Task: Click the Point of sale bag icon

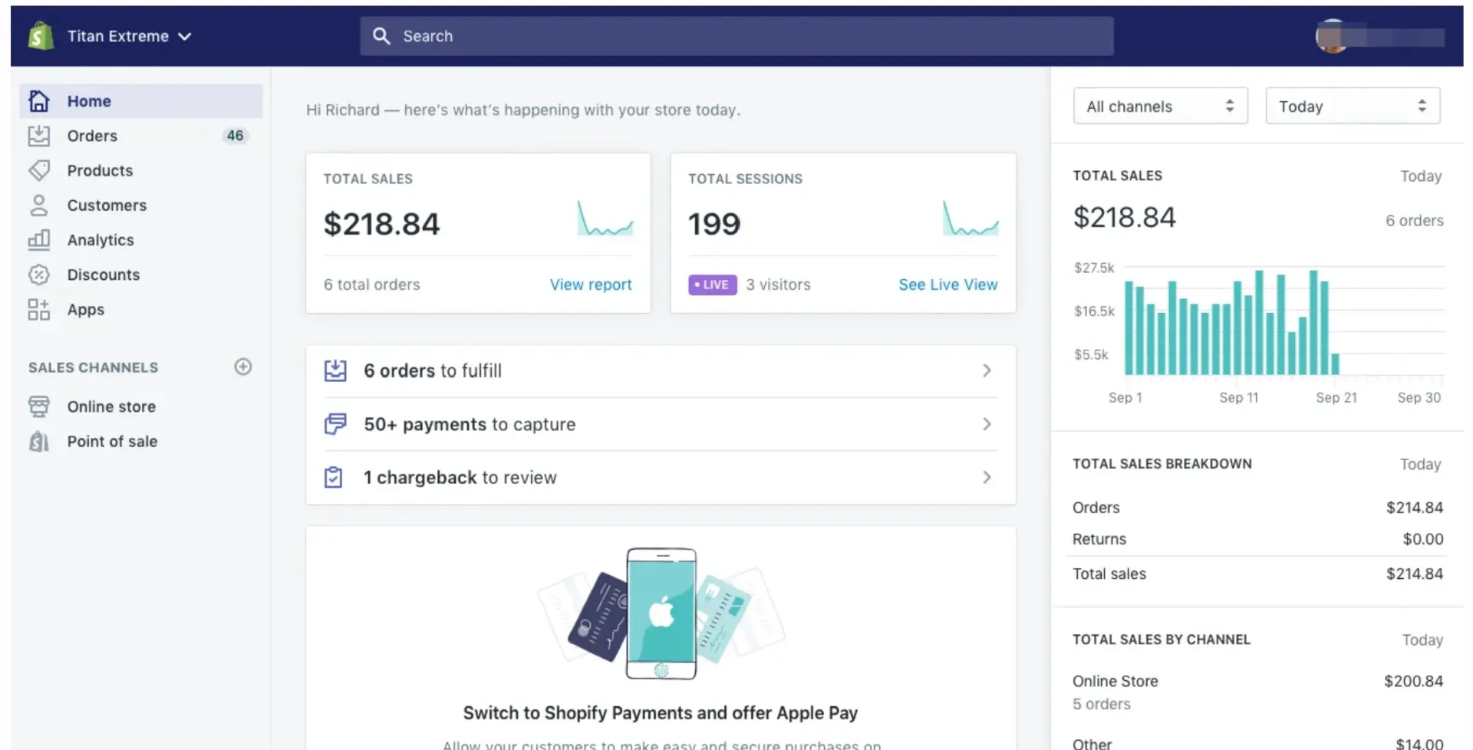Action: tap(39, 441)
